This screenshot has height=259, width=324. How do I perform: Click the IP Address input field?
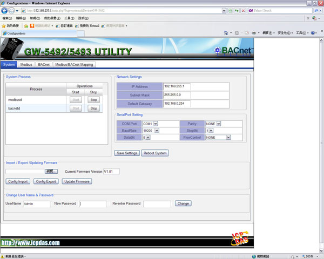[177, 86]
